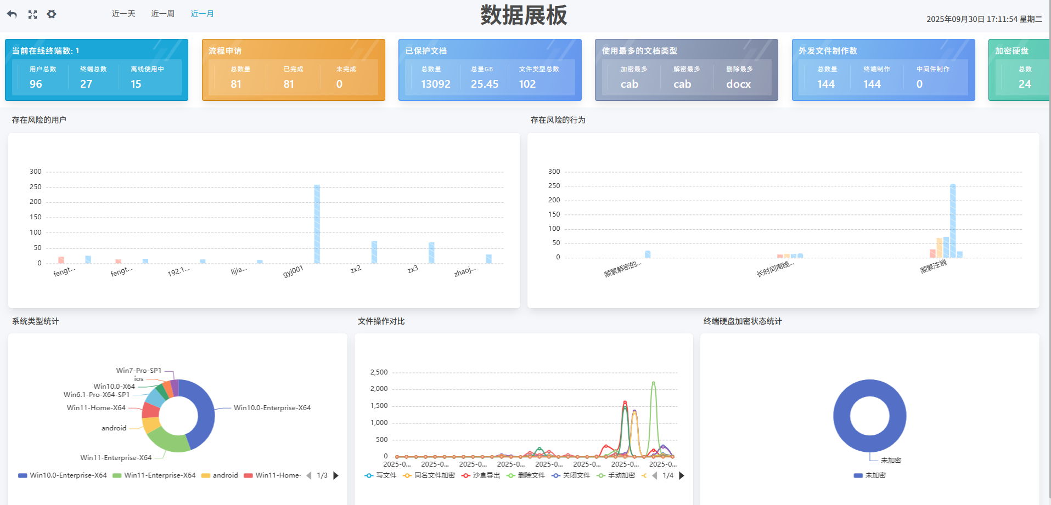The image size is (1051, 505).
Task: Go to previous page of file operation legend
Action: pos(654,475)
